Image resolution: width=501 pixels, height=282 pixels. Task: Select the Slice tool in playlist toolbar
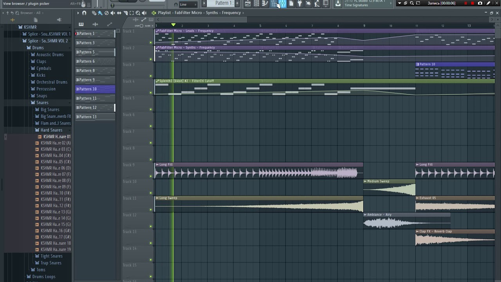tap(126, 13)
